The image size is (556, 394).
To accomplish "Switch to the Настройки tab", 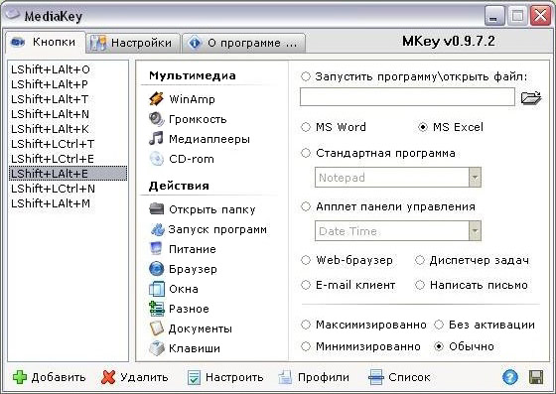I will [133, 43].
